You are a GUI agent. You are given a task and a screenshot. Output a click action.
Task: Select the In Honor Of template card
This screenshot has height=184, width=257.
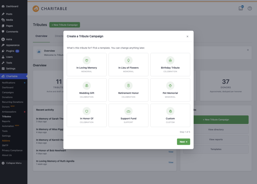(x=86, y=115)
